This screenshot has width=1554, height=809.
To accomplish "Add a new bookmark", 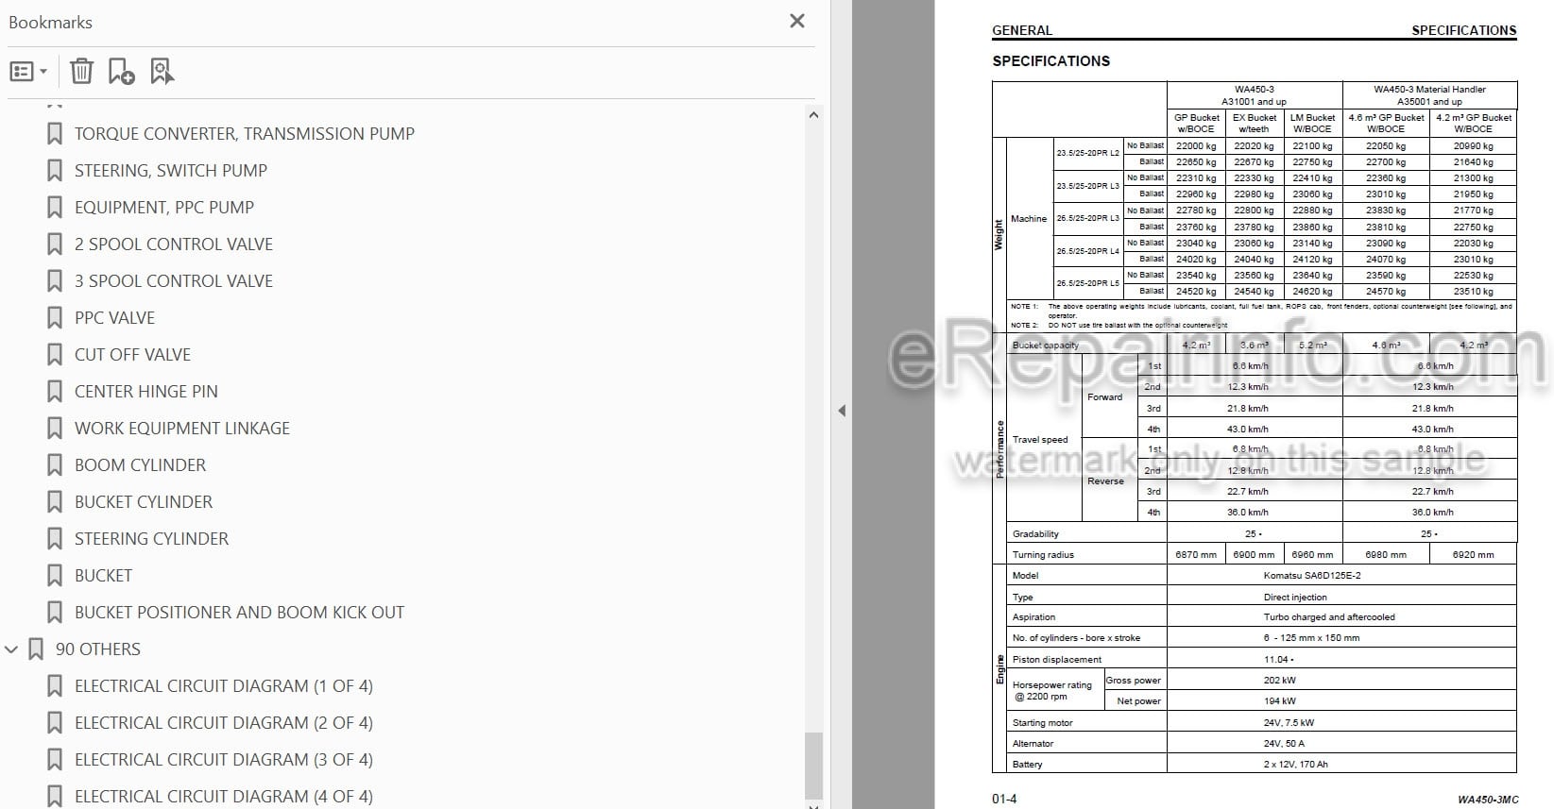I will pyautogui.click(x=122, y=72).
